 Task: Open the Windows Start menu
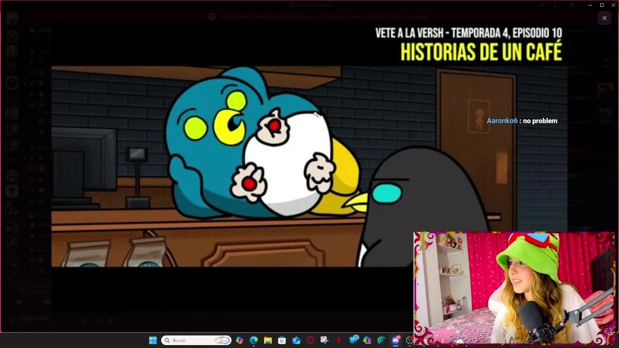[153, 340]
